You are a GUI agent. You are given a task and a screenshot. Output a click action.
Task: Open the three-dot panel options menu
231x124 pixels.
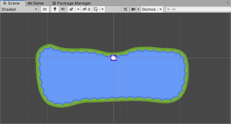(228, 3)
